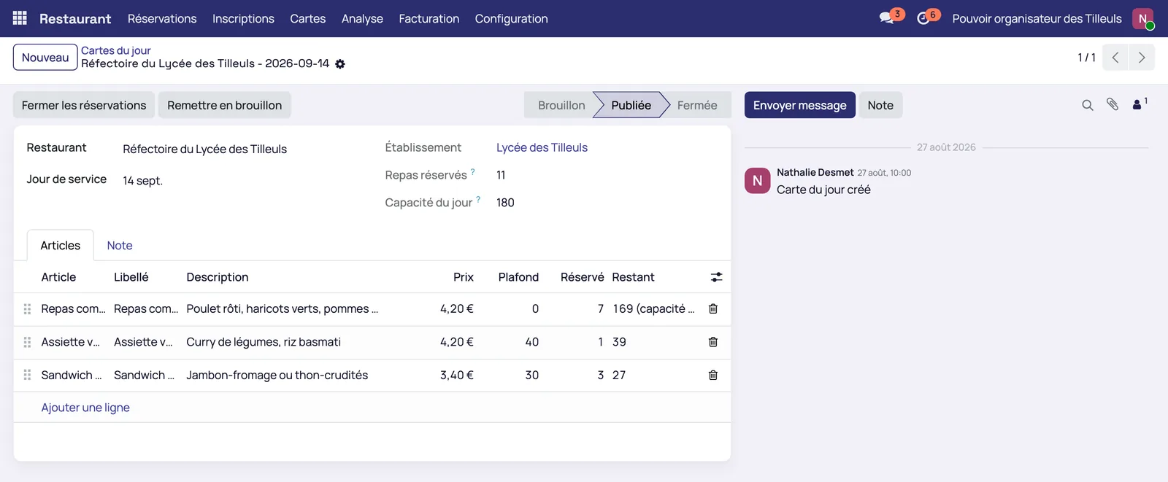The image size is (1168, 482).
Task: Open the user avatar menu in top bar
Action: click(1143, 18)
